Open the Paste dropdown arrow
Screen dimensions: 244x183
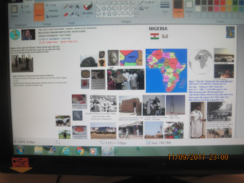(14, 20)
